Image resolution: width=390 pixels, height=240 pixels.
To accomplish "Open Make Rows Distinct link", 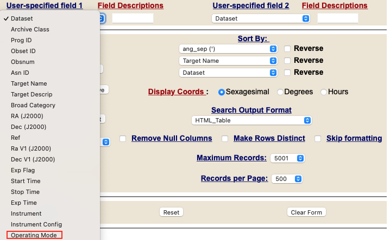I will pyautogui.click(x=269, y=138).
